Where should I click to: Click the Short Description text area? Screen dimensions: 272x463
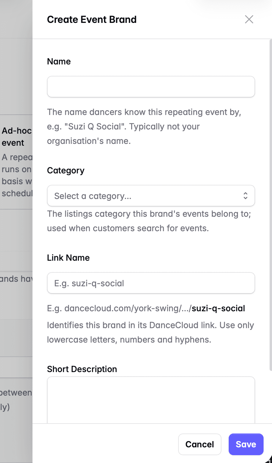click(151, 400)
